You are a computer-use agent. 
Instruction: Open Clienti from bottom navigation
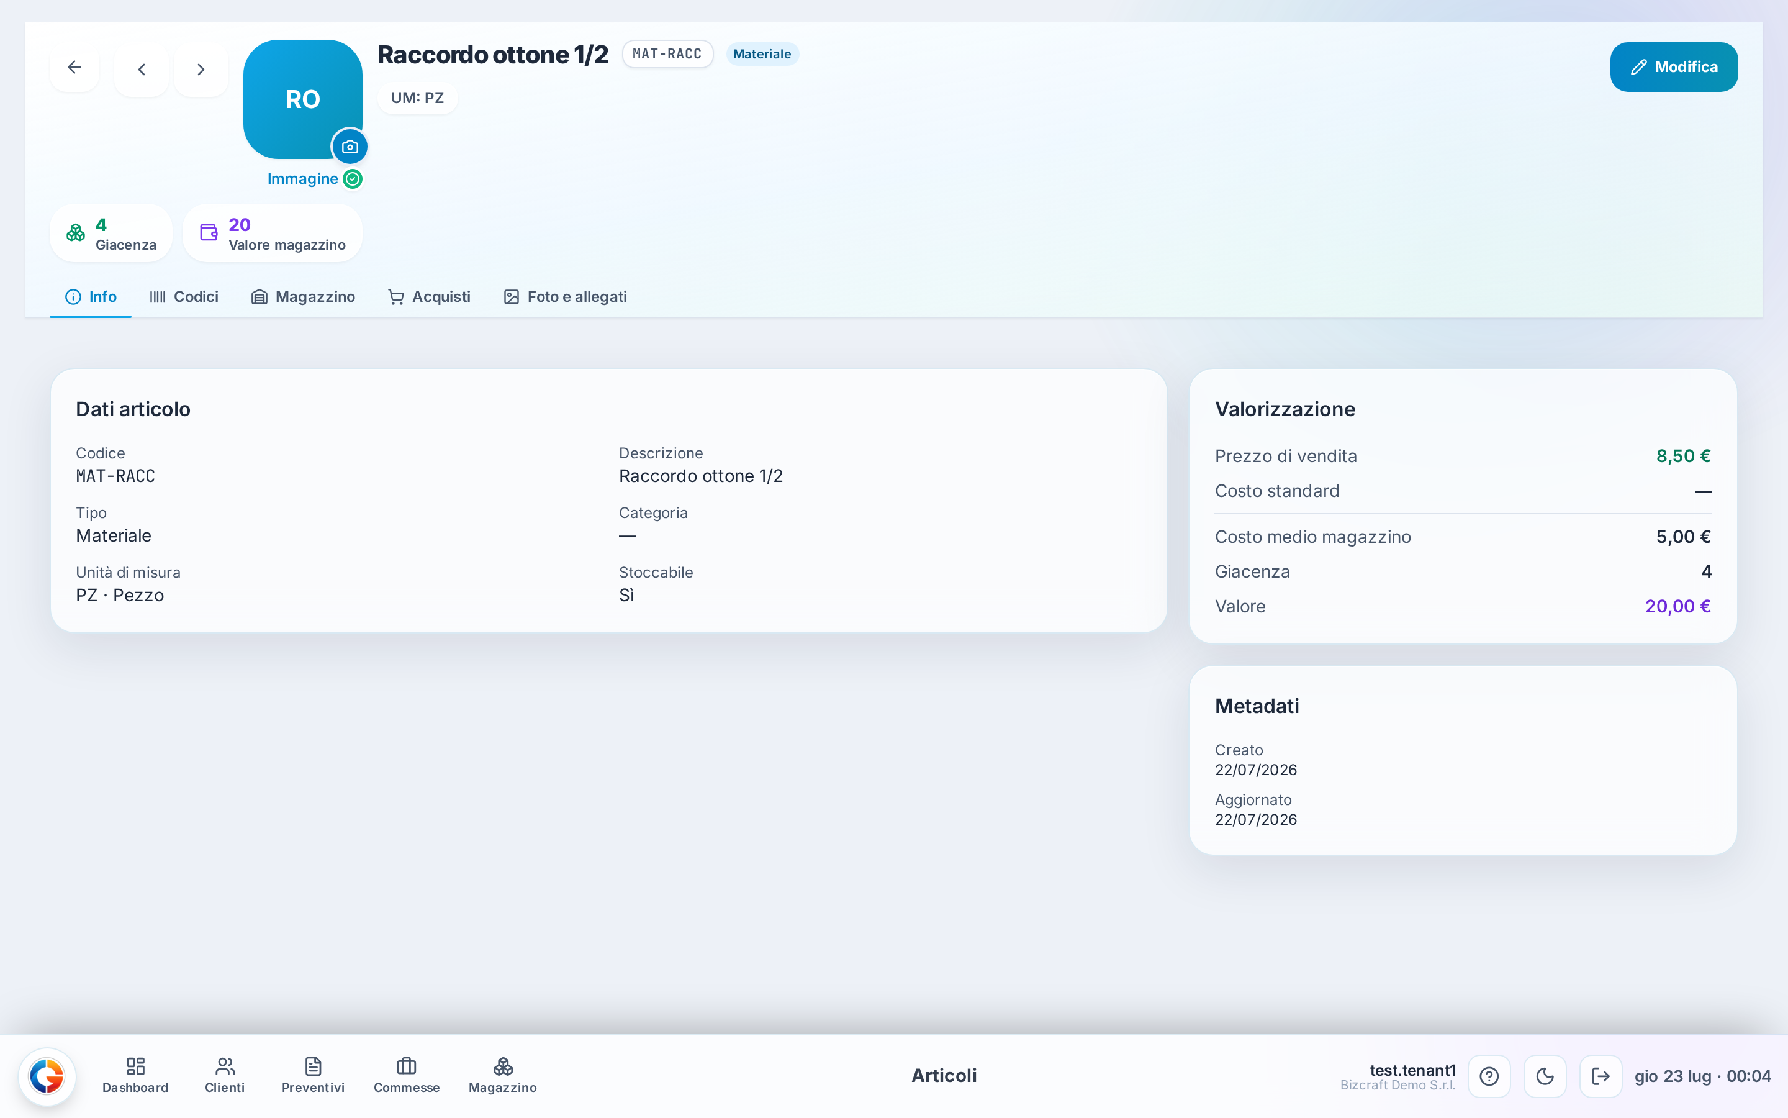click(x=225, y=1076)
